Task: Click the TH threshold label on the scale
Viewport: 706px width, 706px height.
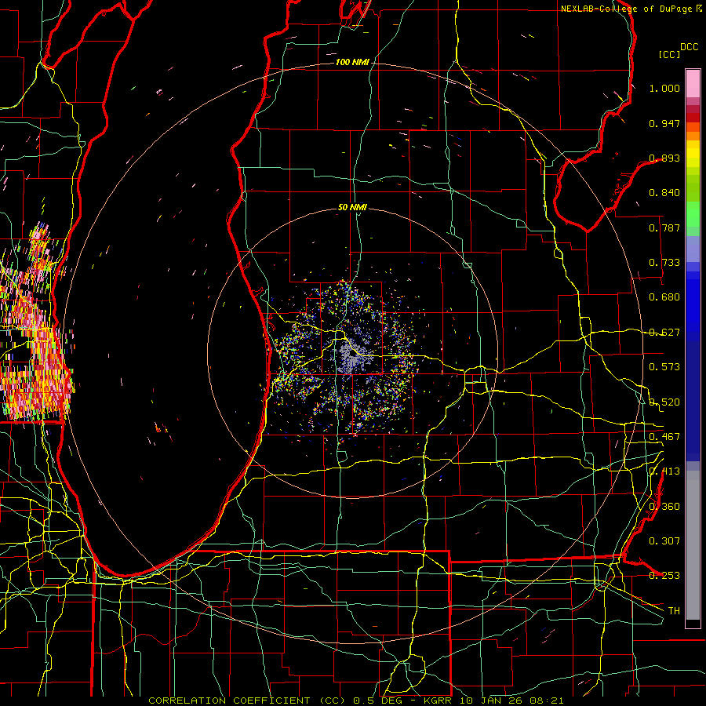Action: (x=674, y=611)
